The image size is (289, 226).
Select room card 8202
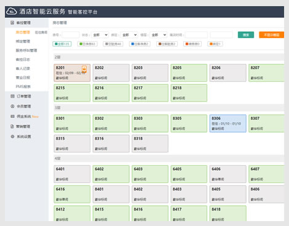(x=111, y=72)
